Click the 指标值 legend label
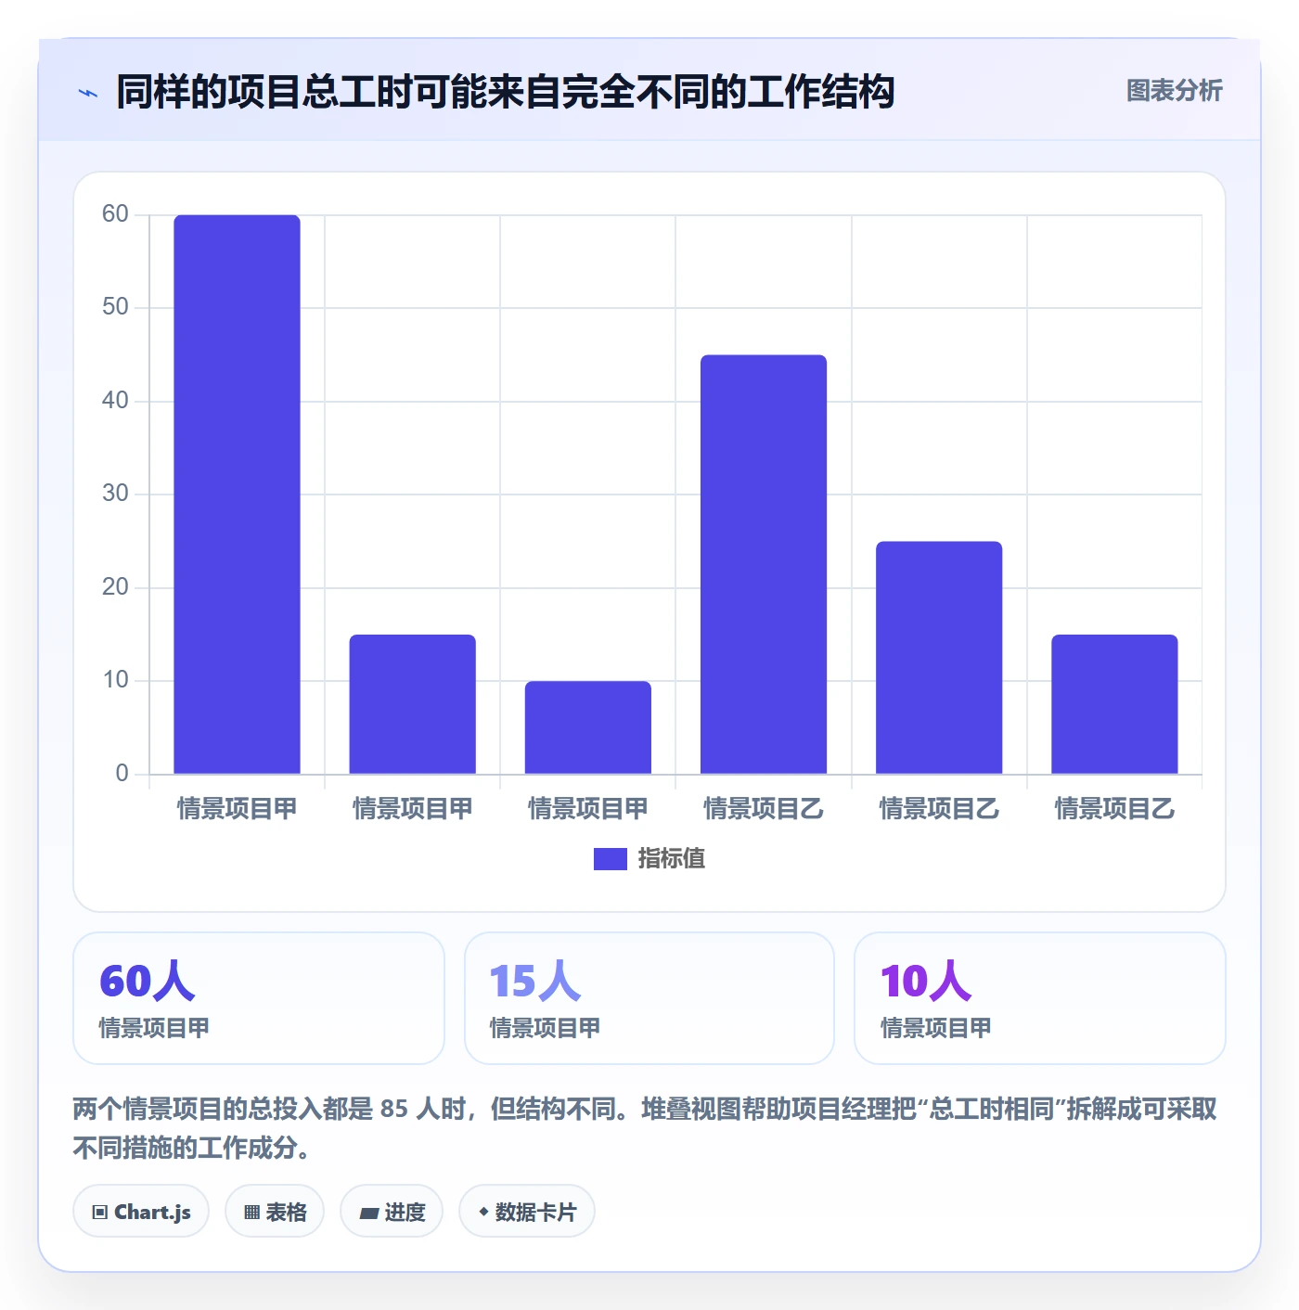 [x=672, y=859]
